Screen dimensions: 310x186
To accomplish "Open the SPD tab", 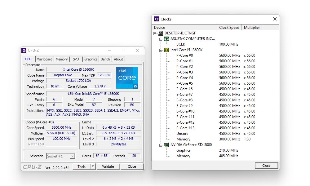I will click(76, 59).
